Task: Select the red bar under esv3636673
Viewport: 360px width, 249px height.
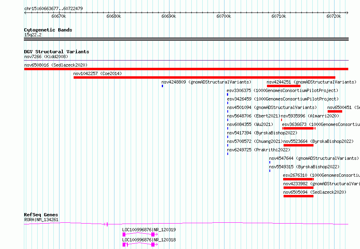Action: (299, 128)
